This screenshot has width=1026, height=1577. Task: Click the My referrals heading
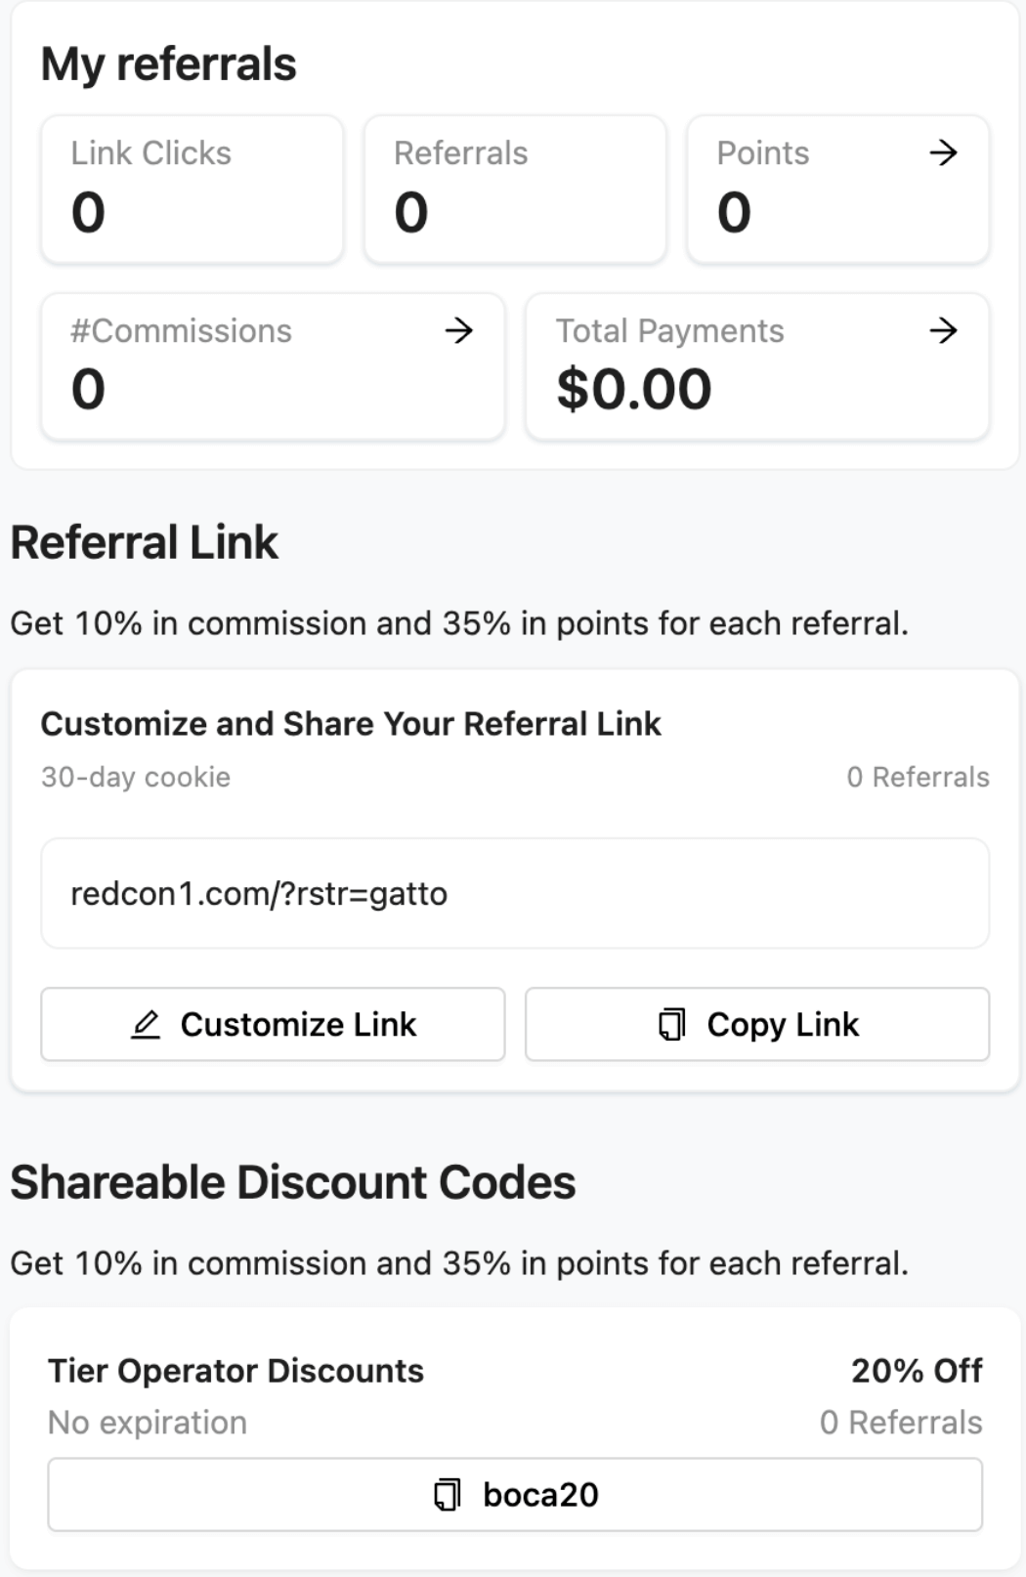point(168,64)
